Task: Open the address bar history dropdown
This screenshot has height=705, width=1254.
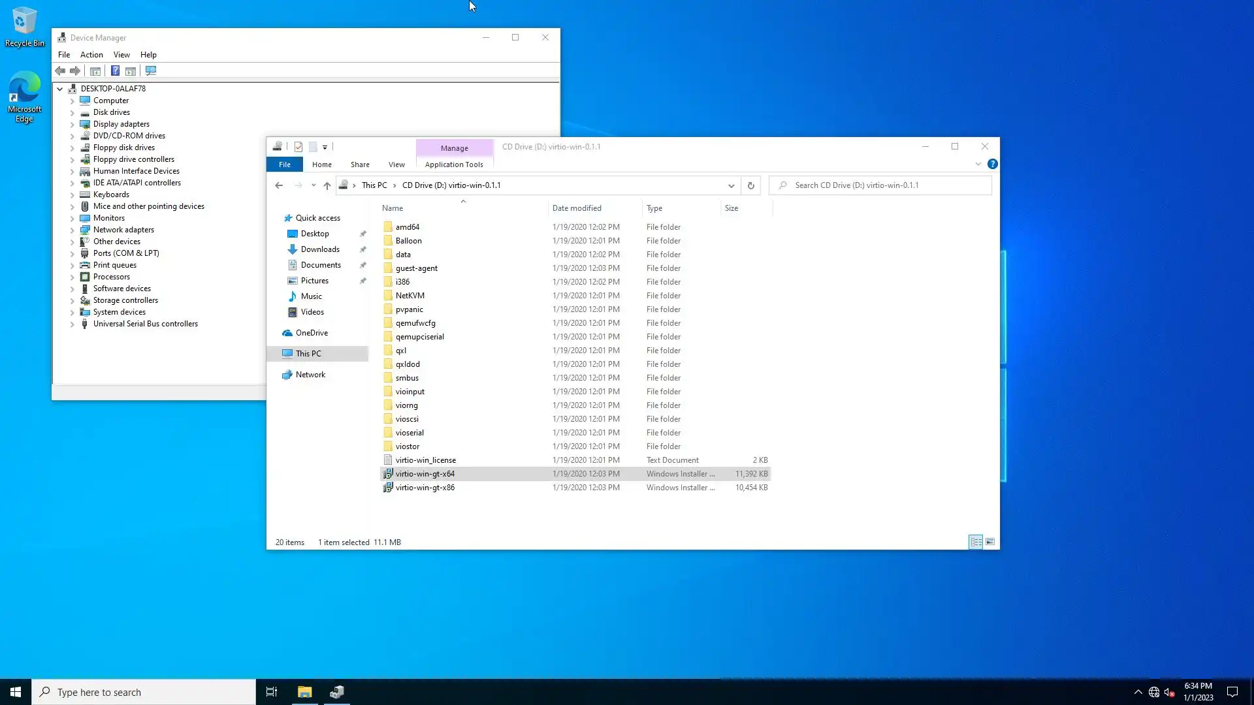Action: (x=731, y=185)
